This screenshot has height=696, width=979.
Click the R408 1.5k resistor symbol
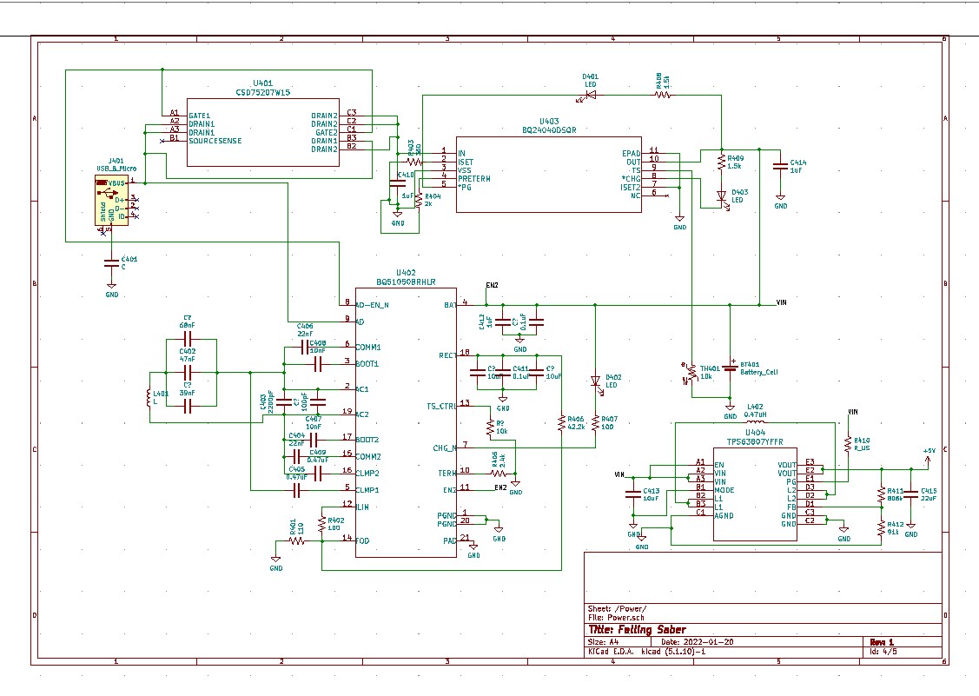pyautogui.click(x=663, y=95)
